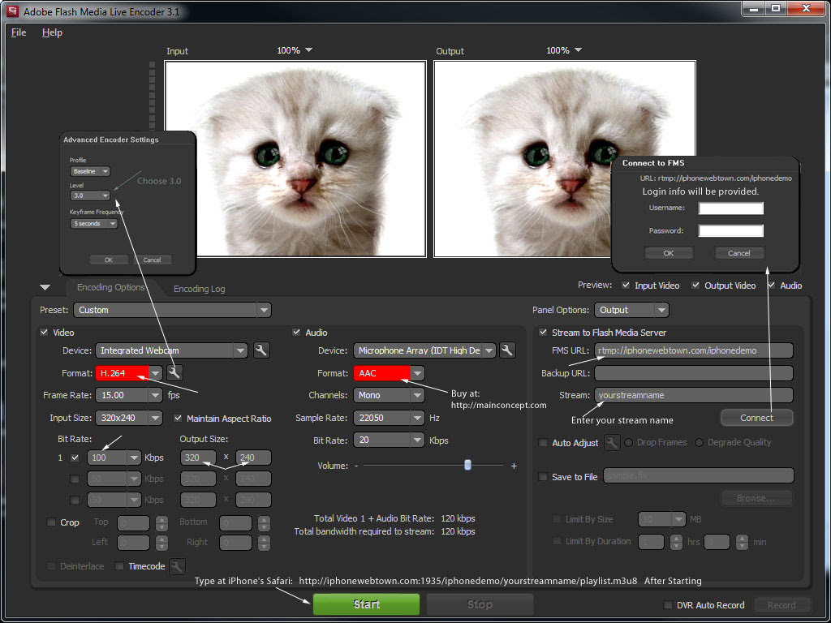
Task: Toggle first bit rate stream checkbox
Action: pyautogui.click(x=75, y=458)
